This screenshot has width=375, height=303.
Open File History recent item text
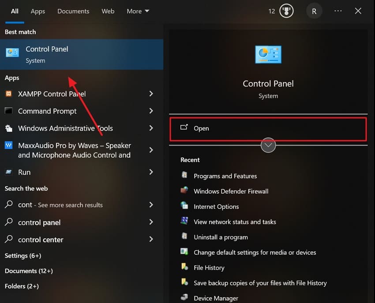(x=209, y=268)
